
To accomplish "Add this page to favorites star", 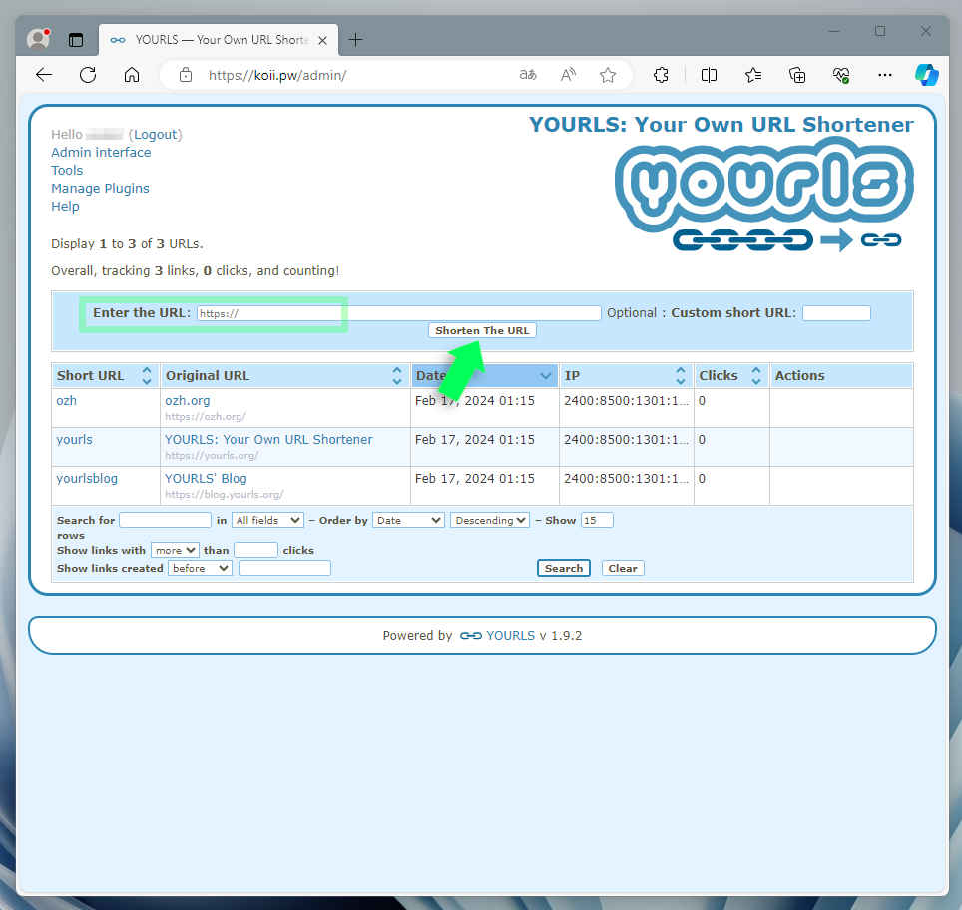I will [608, 75].
